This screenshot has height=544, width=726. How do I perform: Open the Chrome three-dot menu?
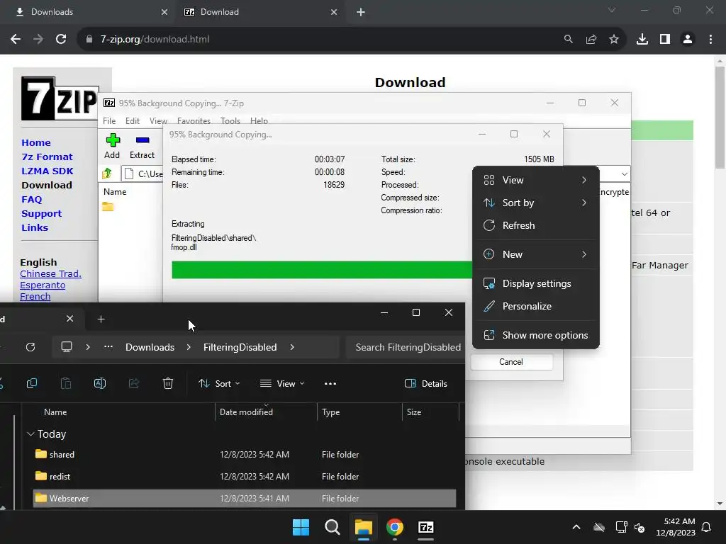click(710, 40)
